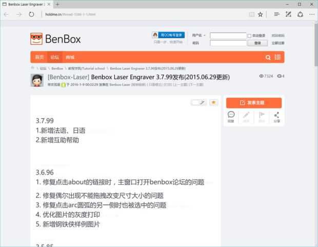Tick the auto login checkbox
The width and height of the screenshot is (318, 247).
click(x=249, y=36)
